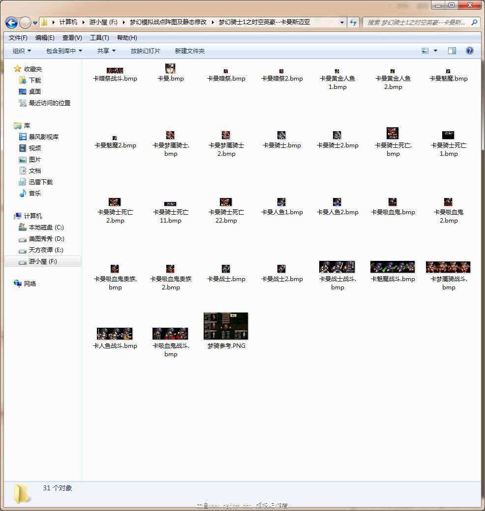Select file 卡暗祭战斗.bmp
The height and width of the screenshot is (511, 485).
click(x=115, y=75)
